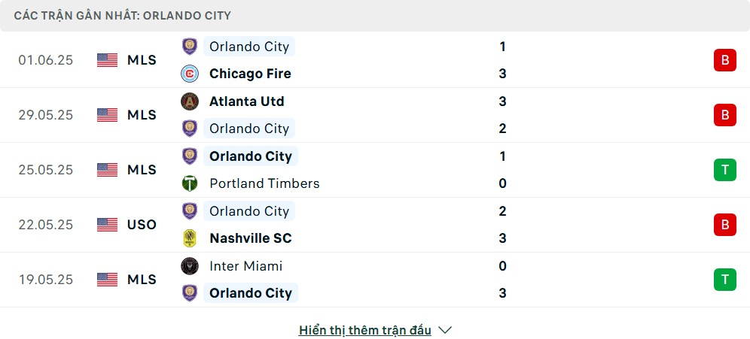The width and height of the screenshot is (750, 339).
Task: Click the Inter Miami team crest
Action: pyautogui.click(x=190, y=266)
